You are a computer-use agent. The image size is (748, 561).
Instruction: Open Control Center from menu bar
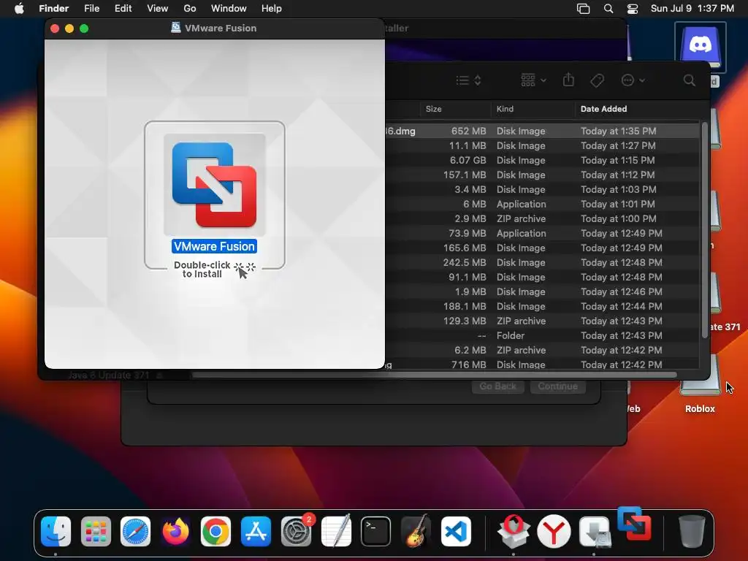(633, 9)
